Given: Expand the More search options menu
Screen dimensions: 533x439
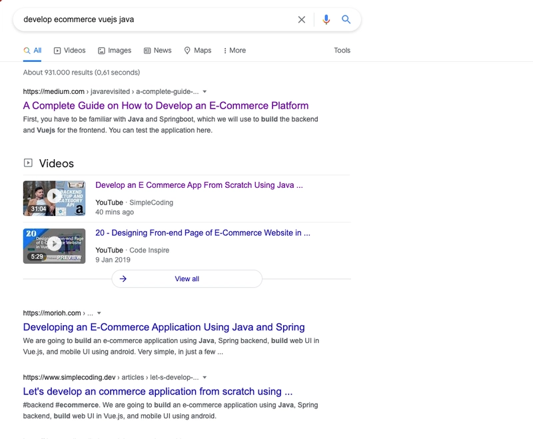Looking at the screenshot, I should (x=235, y=51).
